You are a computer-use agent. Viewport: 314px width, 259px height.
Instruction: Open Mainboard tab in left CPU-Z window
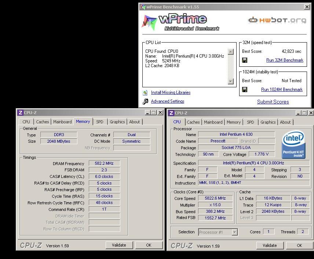pos(62,122)
